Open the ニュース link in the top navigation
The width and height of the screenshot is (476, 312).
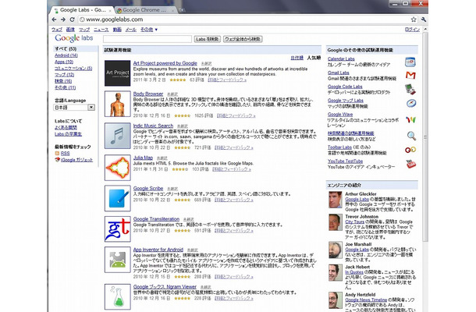(101, 30)
